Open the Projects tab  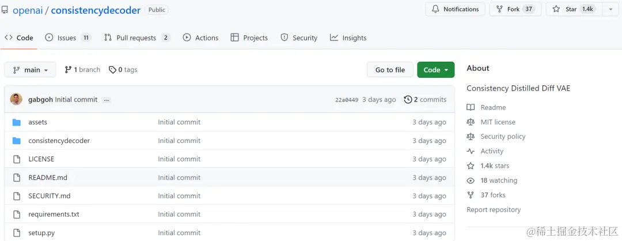point(249,37)
